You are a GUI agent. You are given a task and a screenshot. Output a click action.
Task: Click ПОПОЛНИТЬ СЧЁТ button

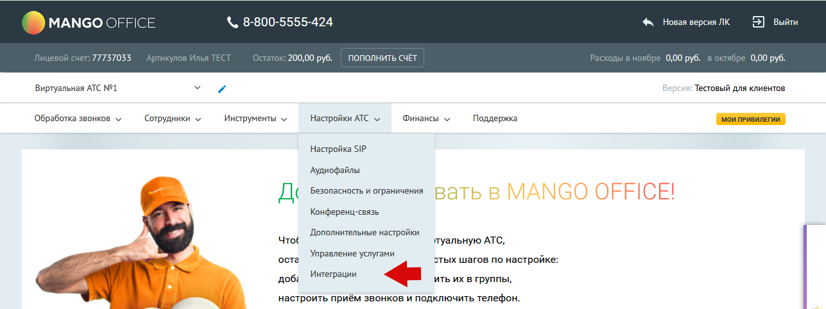pos(383,58)
